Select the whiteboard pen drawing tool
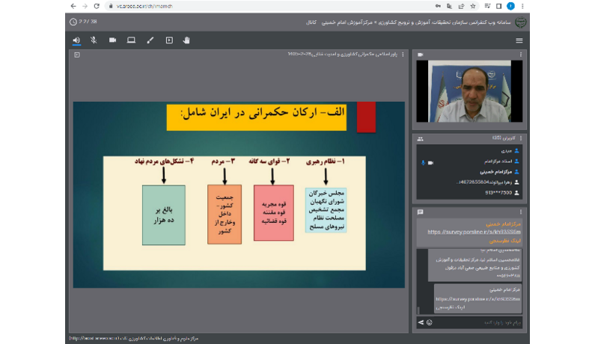The image size is (595, 344). coord(150,40)
